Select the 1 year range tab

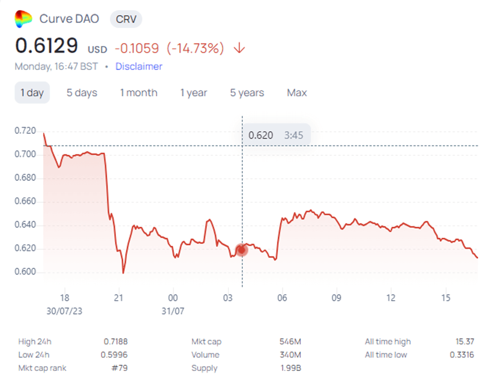(194, 93)
